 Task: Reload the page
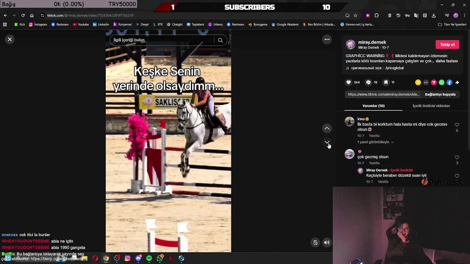[23, 15]
